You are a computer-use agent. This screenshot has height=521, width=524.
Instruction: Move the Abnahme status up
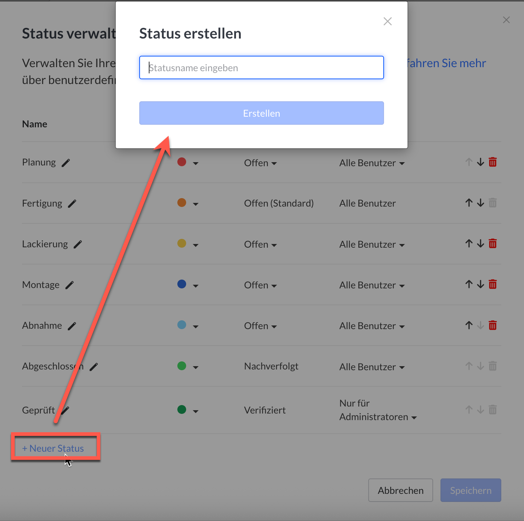469,325
